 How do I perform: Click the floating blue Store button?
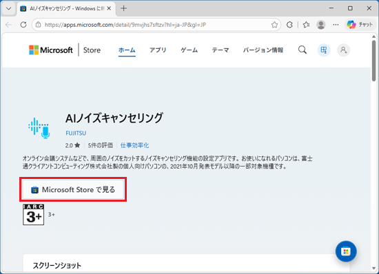coord(346,251)
